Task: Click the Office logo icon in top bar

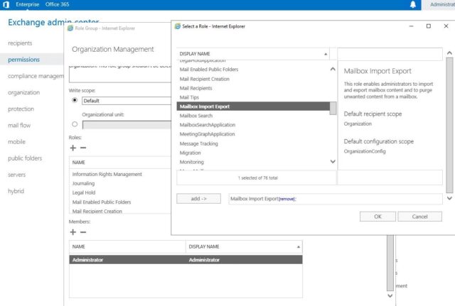Action: (6, 4)
